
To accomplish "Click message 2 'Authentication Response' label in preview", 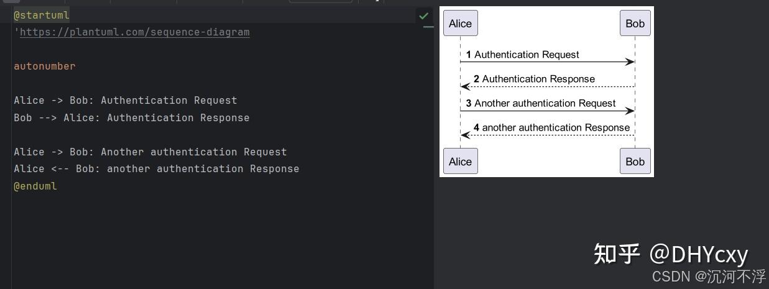I will pos(538,79).
